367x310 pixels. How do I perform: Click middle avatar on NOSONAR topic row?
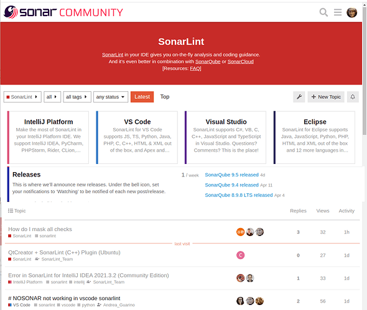[x=250, y=301]
